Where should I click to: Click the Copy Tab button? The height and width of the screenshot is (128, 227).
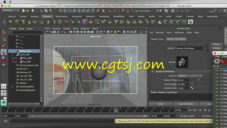pos(206,104)
